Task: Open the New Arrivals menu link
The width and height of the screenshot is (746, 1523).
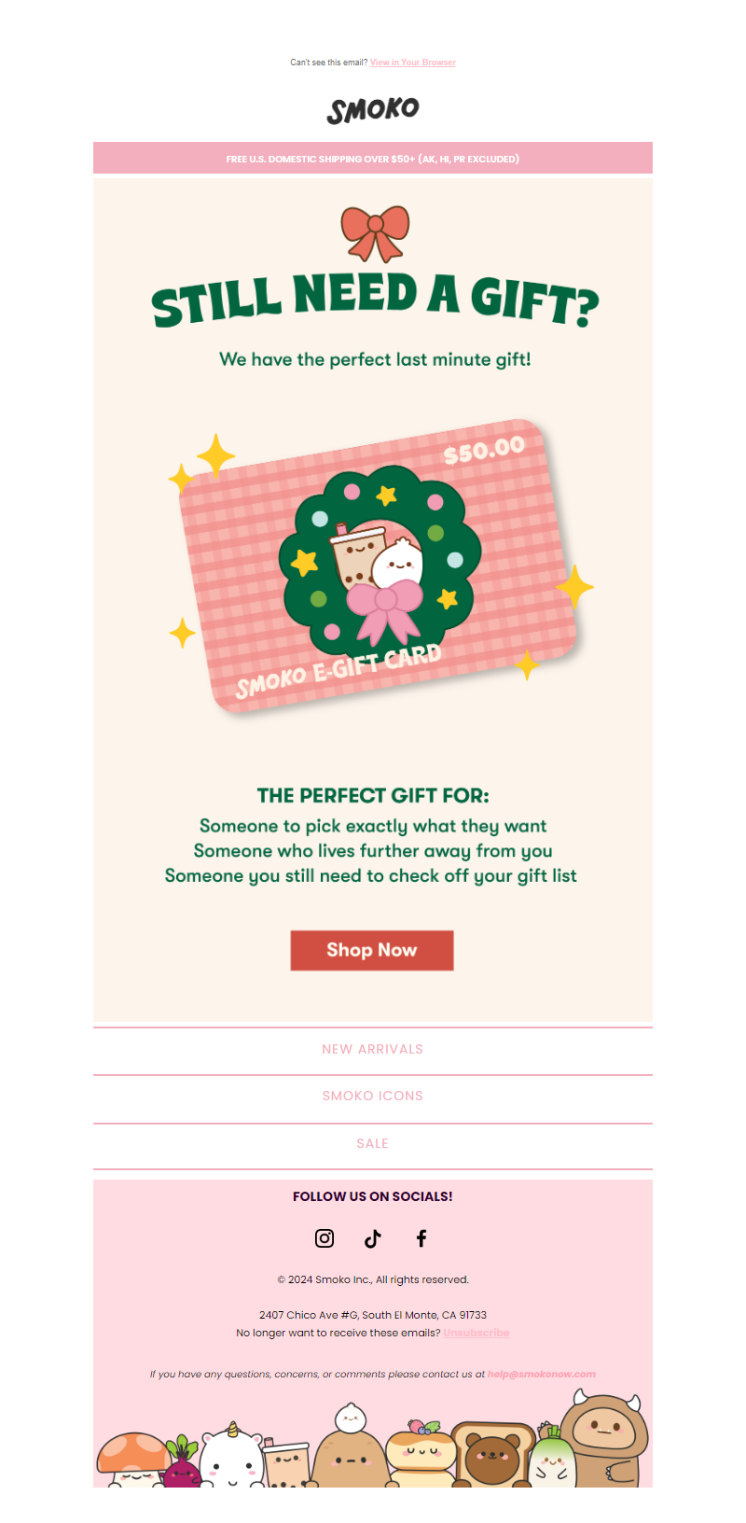Action: pos(373,1050)
